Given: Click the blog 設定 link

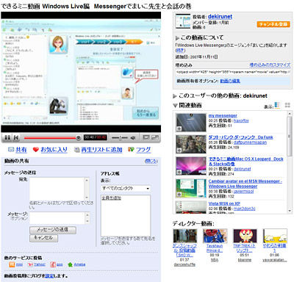Looking at the screenshot, I should tap(49, 276).
